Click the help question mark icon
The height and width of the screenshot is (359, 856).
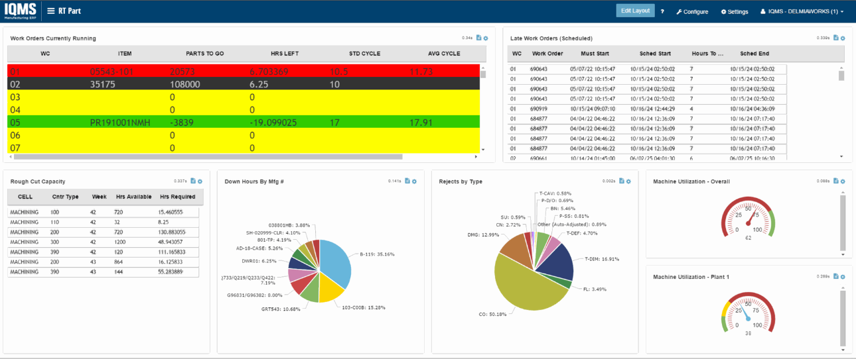click(x=662, y=12)
